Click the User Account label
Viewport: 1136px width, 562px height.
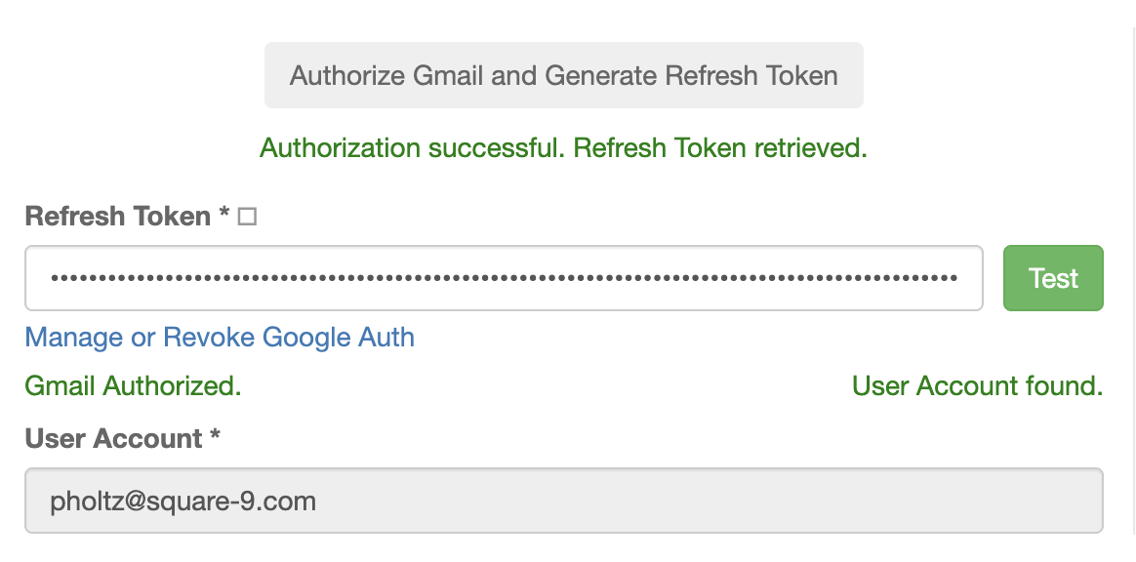coord(114,439)
